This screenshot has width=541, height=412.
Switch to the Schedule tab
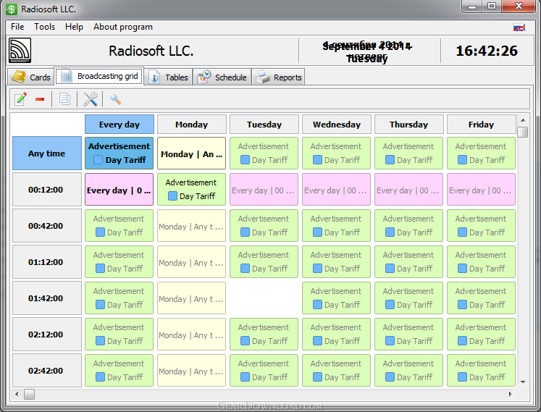click(x=222, y=77)
